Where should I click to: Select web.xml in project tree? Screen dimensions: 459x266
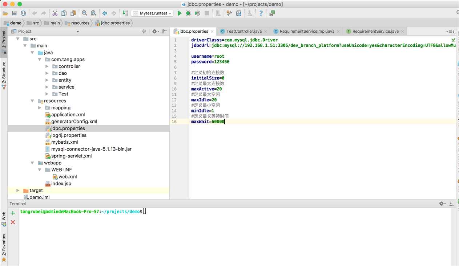(x=68, y=177)
